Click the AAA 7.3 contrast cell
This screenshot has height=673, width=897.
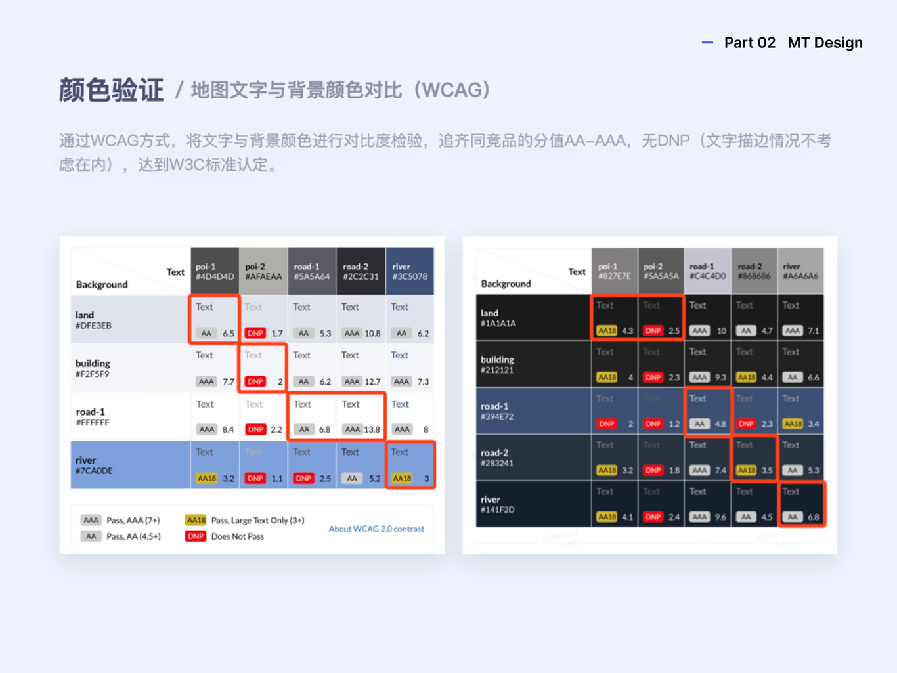(410, 368)
